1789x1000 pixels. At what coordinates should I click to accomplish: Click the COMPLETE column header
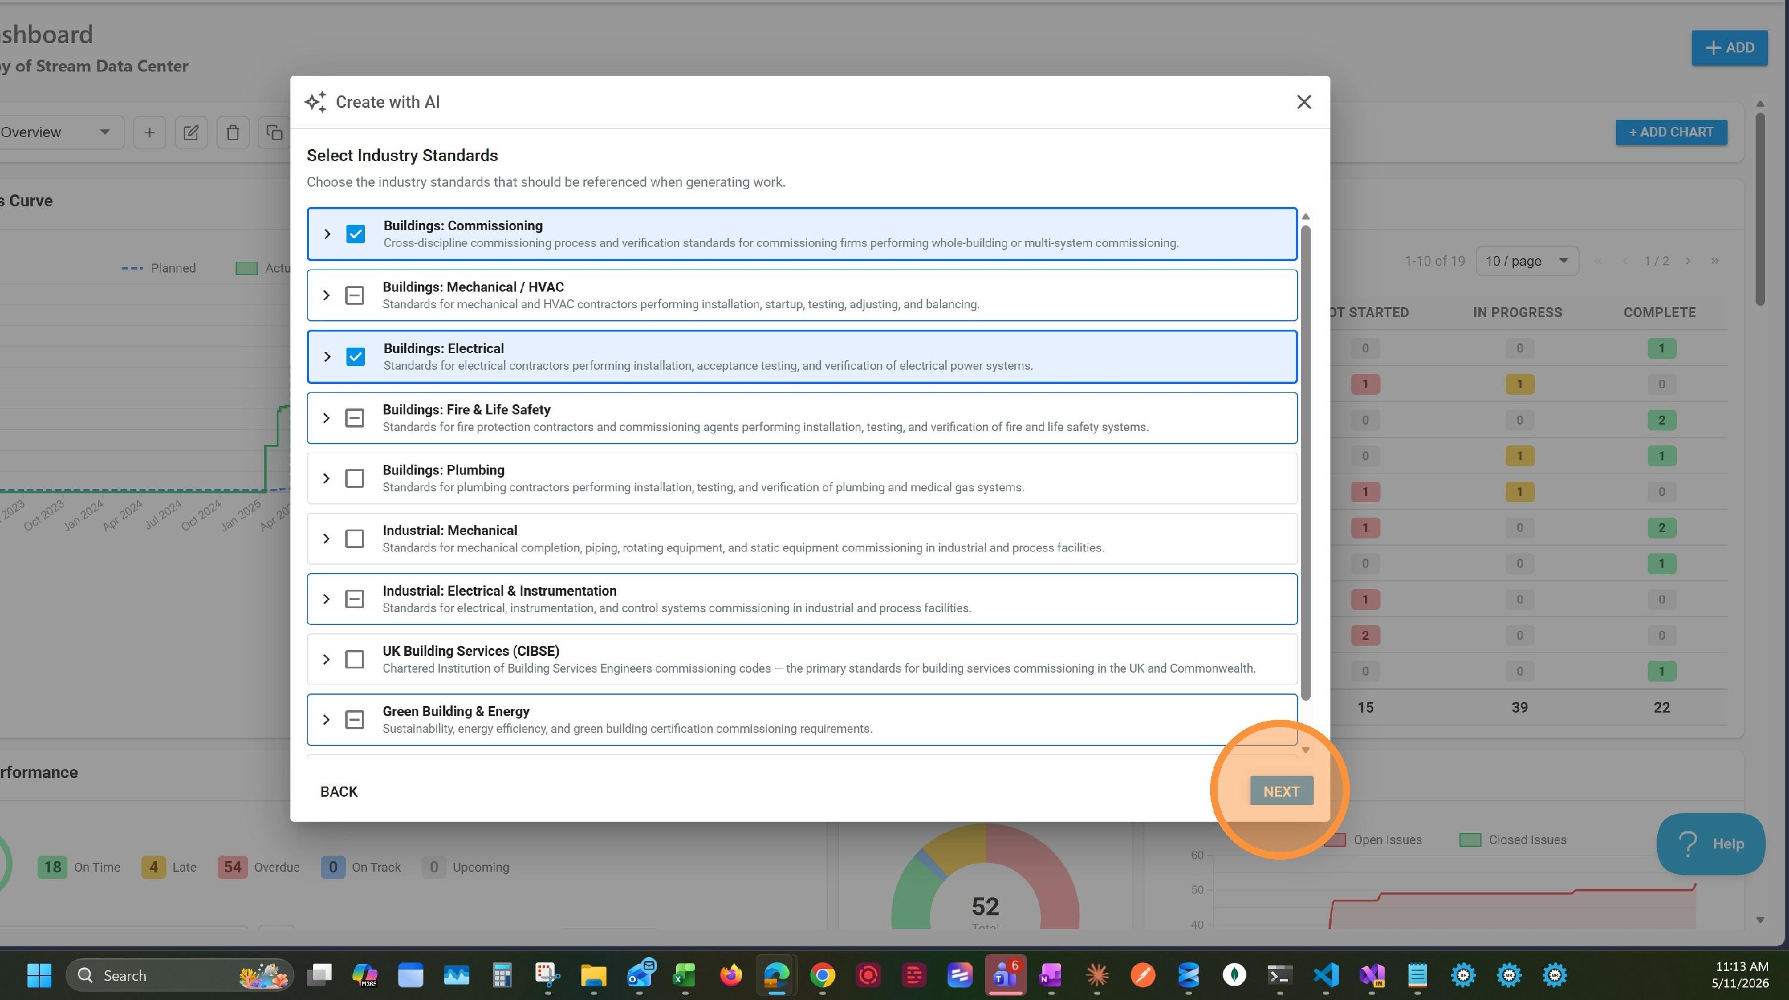click(1659, 312)
